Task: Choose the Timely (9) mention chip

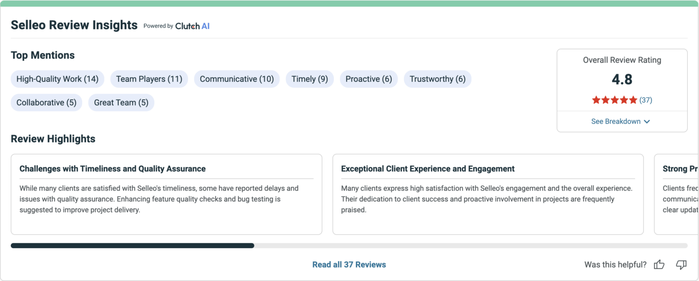Action: 310,79
